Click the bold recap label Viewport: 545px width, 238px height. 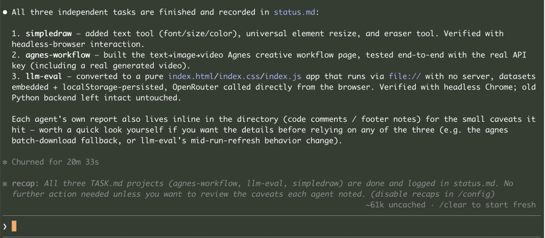click(24, 183)
